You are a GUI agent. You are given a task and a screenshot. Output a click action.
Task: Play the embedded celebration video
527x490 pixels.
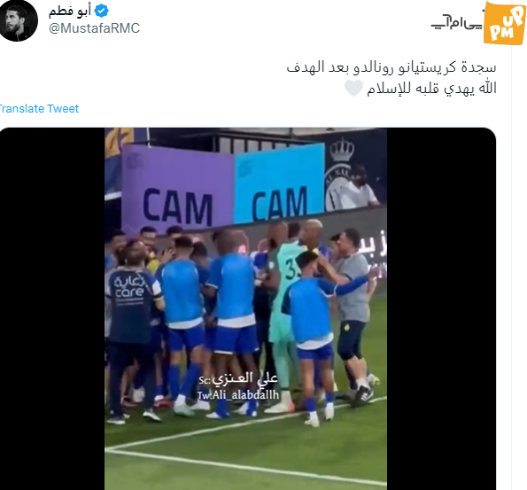245,308
